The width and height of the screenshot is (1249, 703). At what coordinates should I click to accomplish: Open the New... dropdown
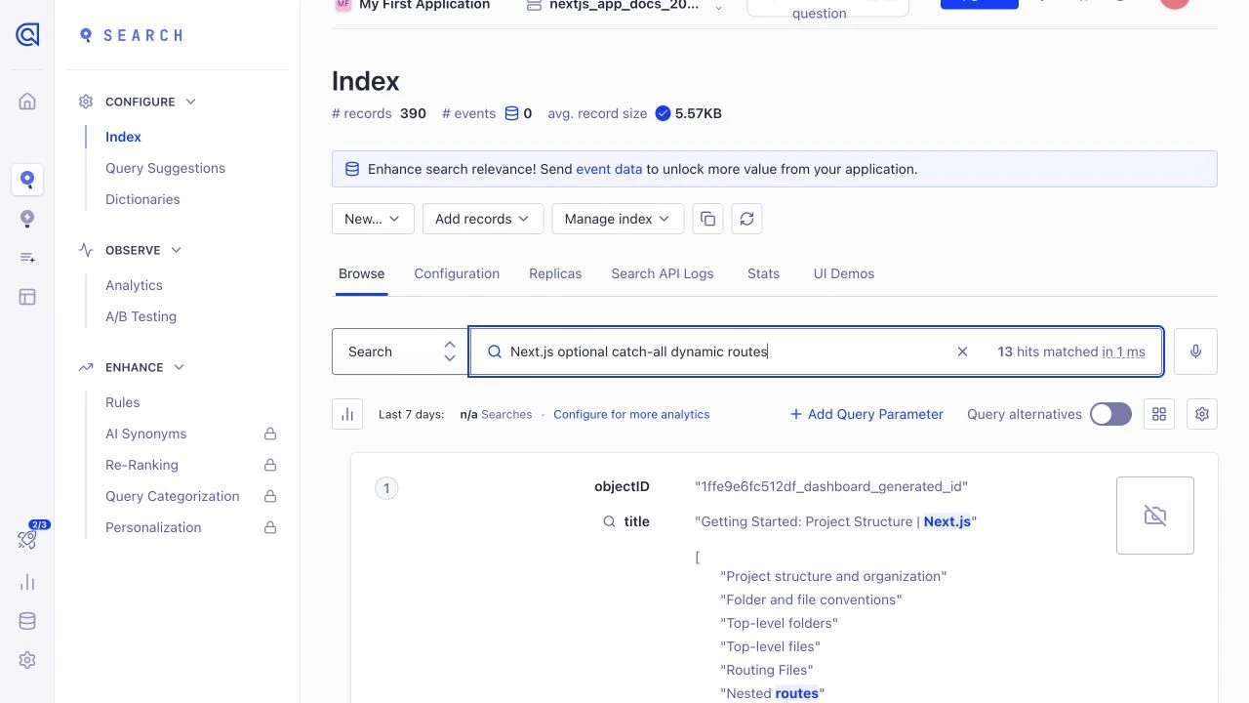373,219
